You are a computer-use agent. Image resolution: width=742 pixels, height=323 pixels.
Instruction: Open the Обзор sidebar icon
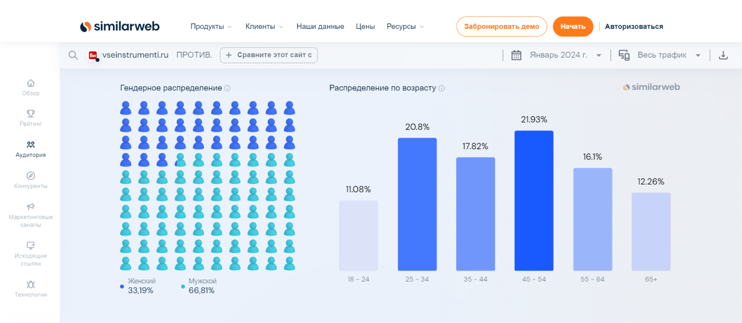[31, 83]
